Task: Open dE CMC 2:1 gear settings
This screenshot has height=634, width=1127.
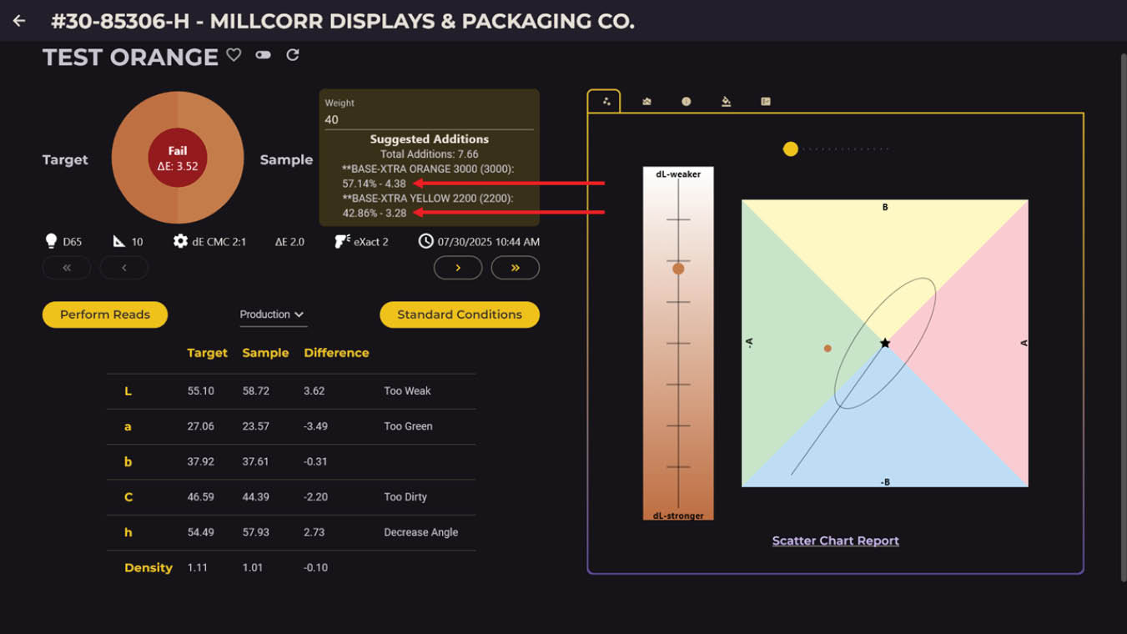Action: pos(180,241)
